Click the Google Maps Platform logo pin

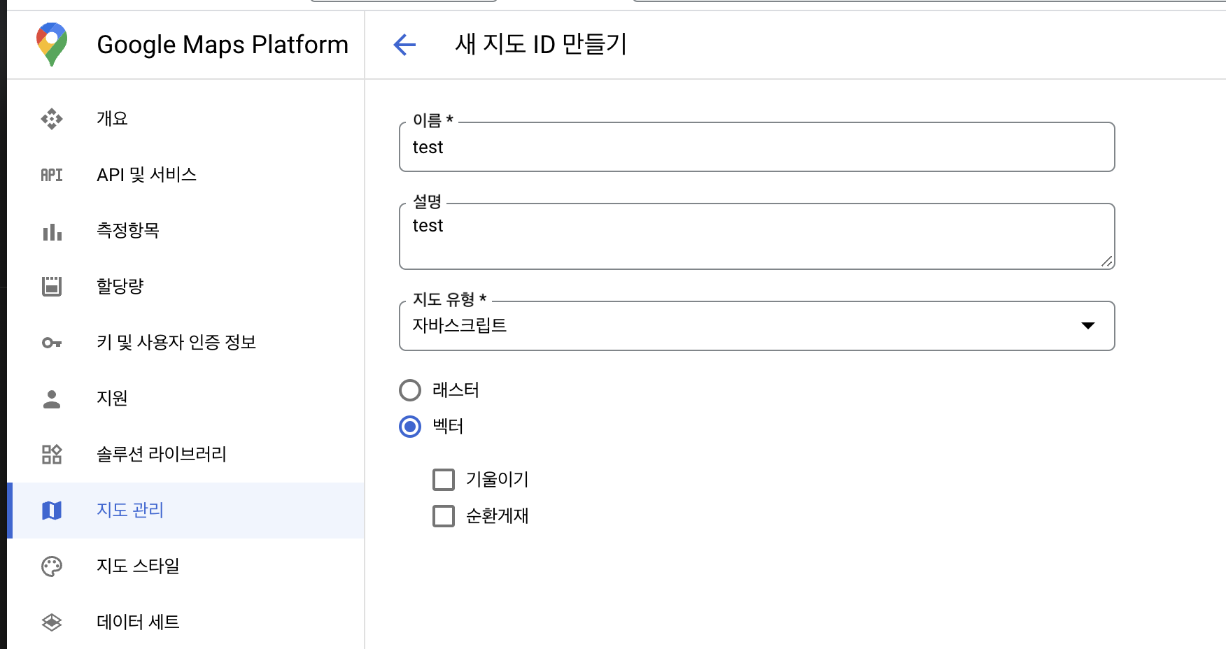(x=52, y=44)
